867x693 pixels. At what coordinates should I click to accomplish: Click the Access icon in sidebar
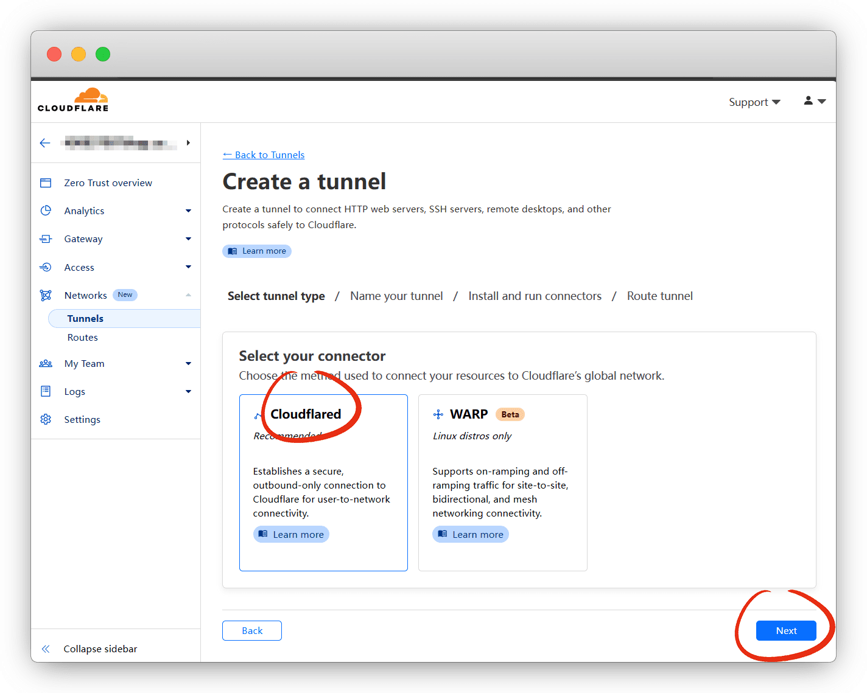46,267
